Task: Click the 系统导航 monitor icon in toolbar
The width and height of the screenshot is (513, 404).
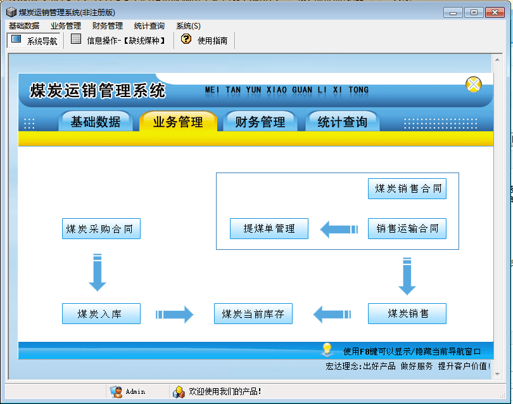Action: pos(16,39)
